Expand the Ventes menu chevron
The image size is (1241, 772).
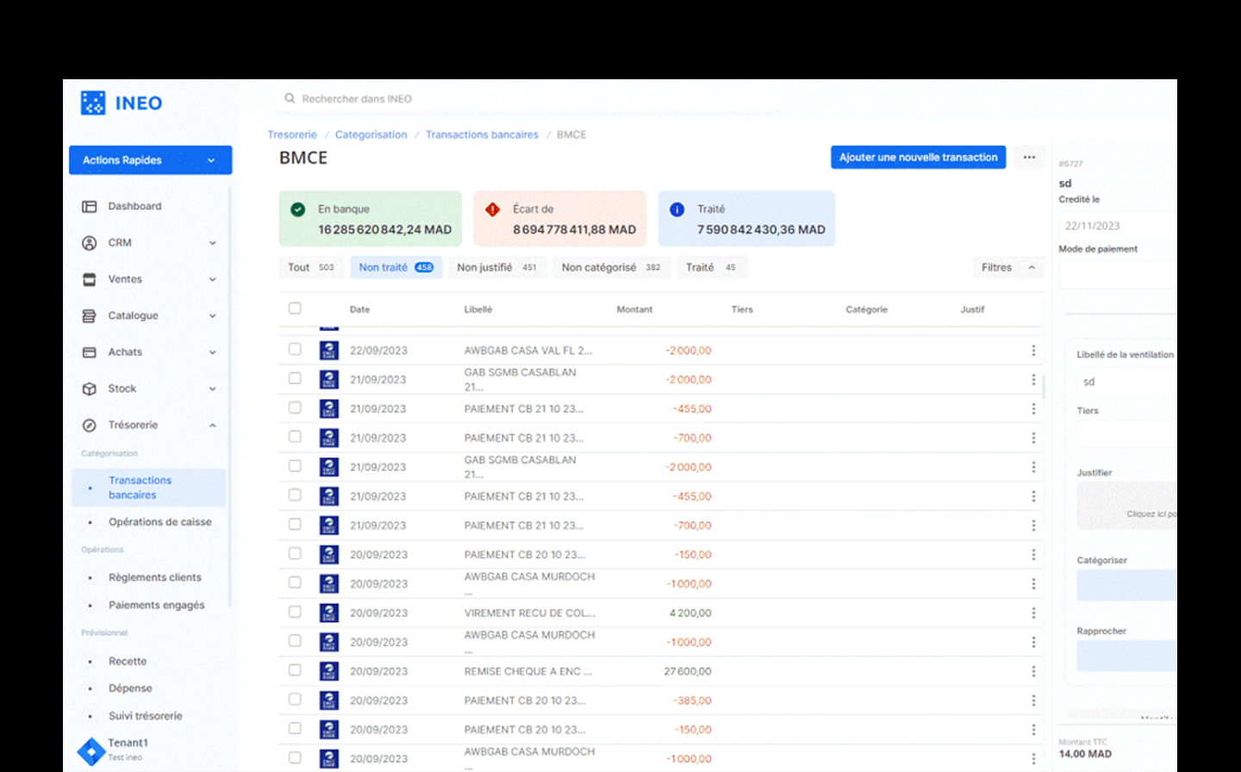click(212, 280)
